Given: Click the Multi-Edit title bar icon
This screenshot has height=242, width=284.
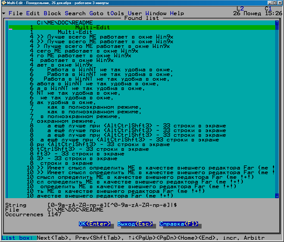Looking at the screenshot, I should (x=4, y=3).
